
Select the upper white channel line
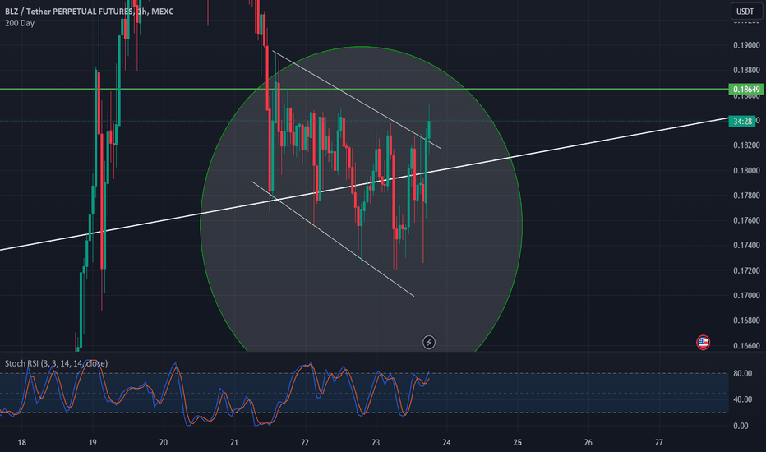(x=357, y=99)
